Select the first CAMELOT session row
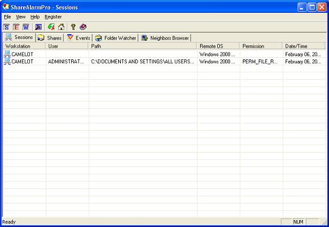 (x=164, y=54)
